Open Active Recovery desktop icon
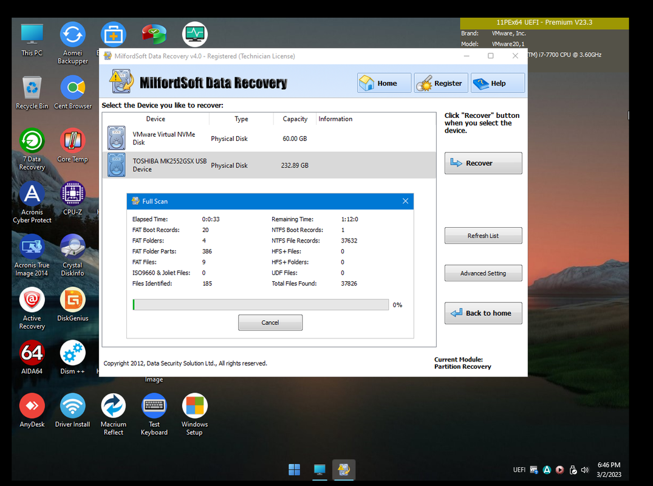Viewport: 653px width, 486px height. coord(32,309)
